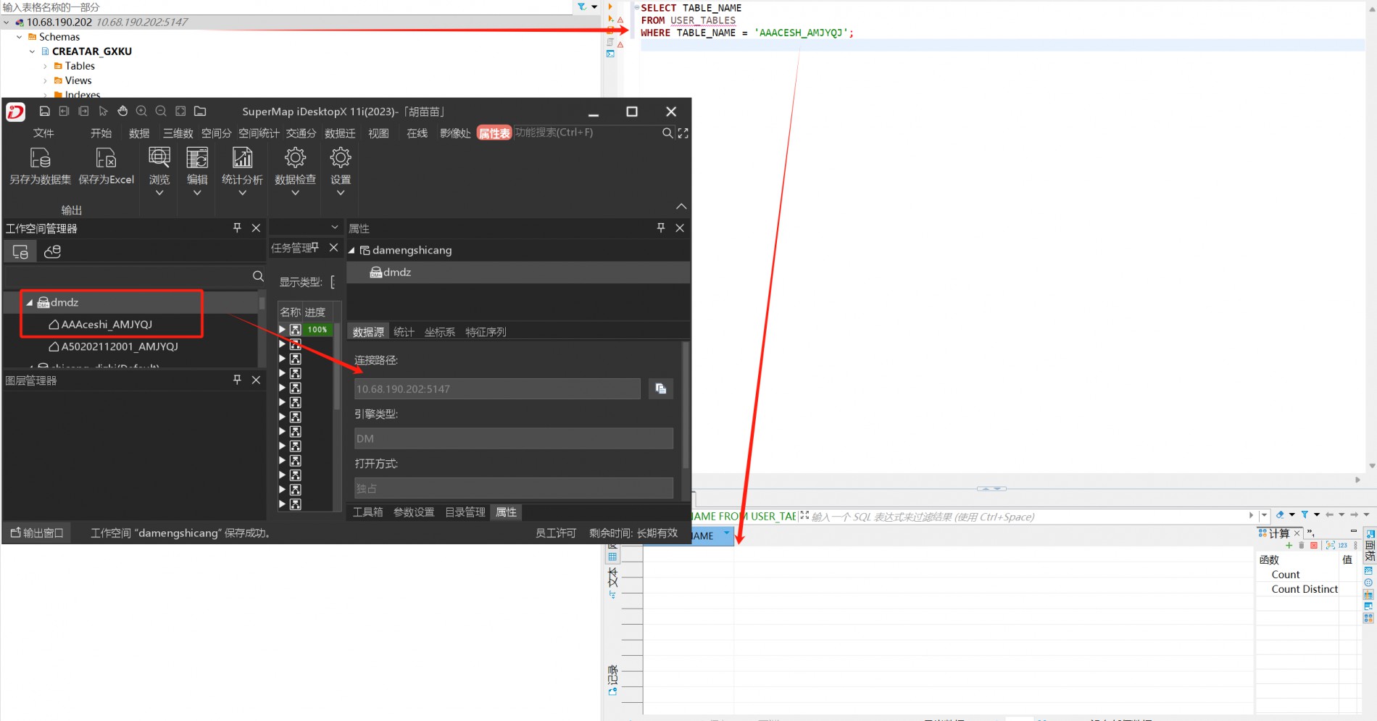The width and height of the screenshot is (1377, 721).
Task: Click the Data Check (数据检查) gear icon
Action: coord(295,157)
